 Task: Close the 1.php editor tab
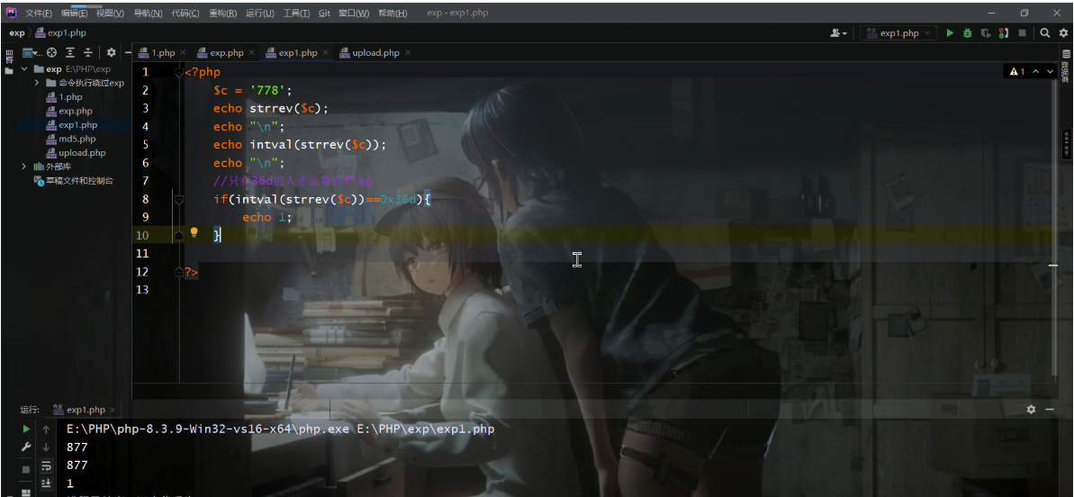183,53
